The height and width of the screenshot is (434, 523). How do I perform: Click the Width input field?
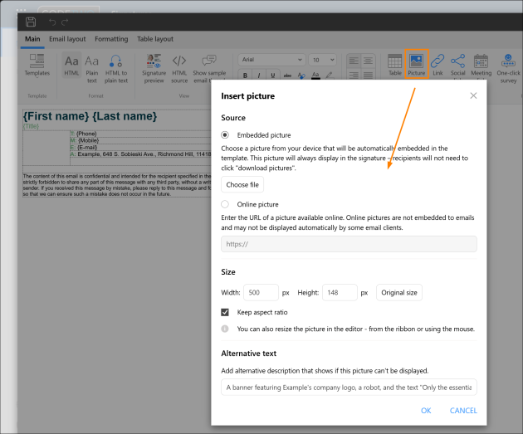click(261, 292)
